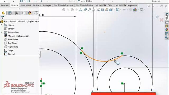Open SOLIDWORKS Forum chat icon in task pane
169x95 pixels.
[167, 38]
